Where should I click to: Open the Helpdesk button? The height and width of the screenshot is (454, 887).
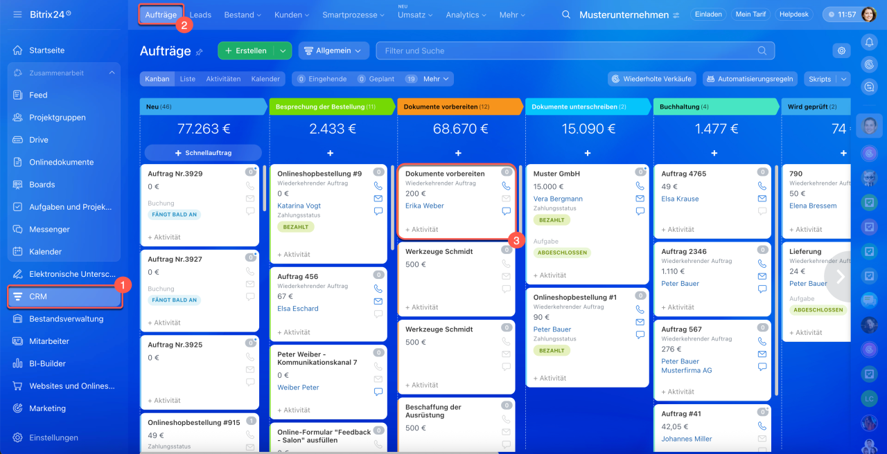[794, 15]
